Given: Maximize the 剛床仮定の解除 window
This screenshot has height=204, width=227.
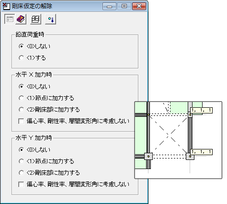Looking at the screenshot, I should [124, 6].
